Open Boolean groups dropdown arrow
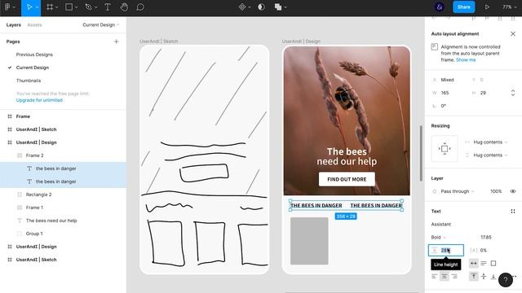The image size is (522, 293). pyautogui.click(x=285, y=7)
